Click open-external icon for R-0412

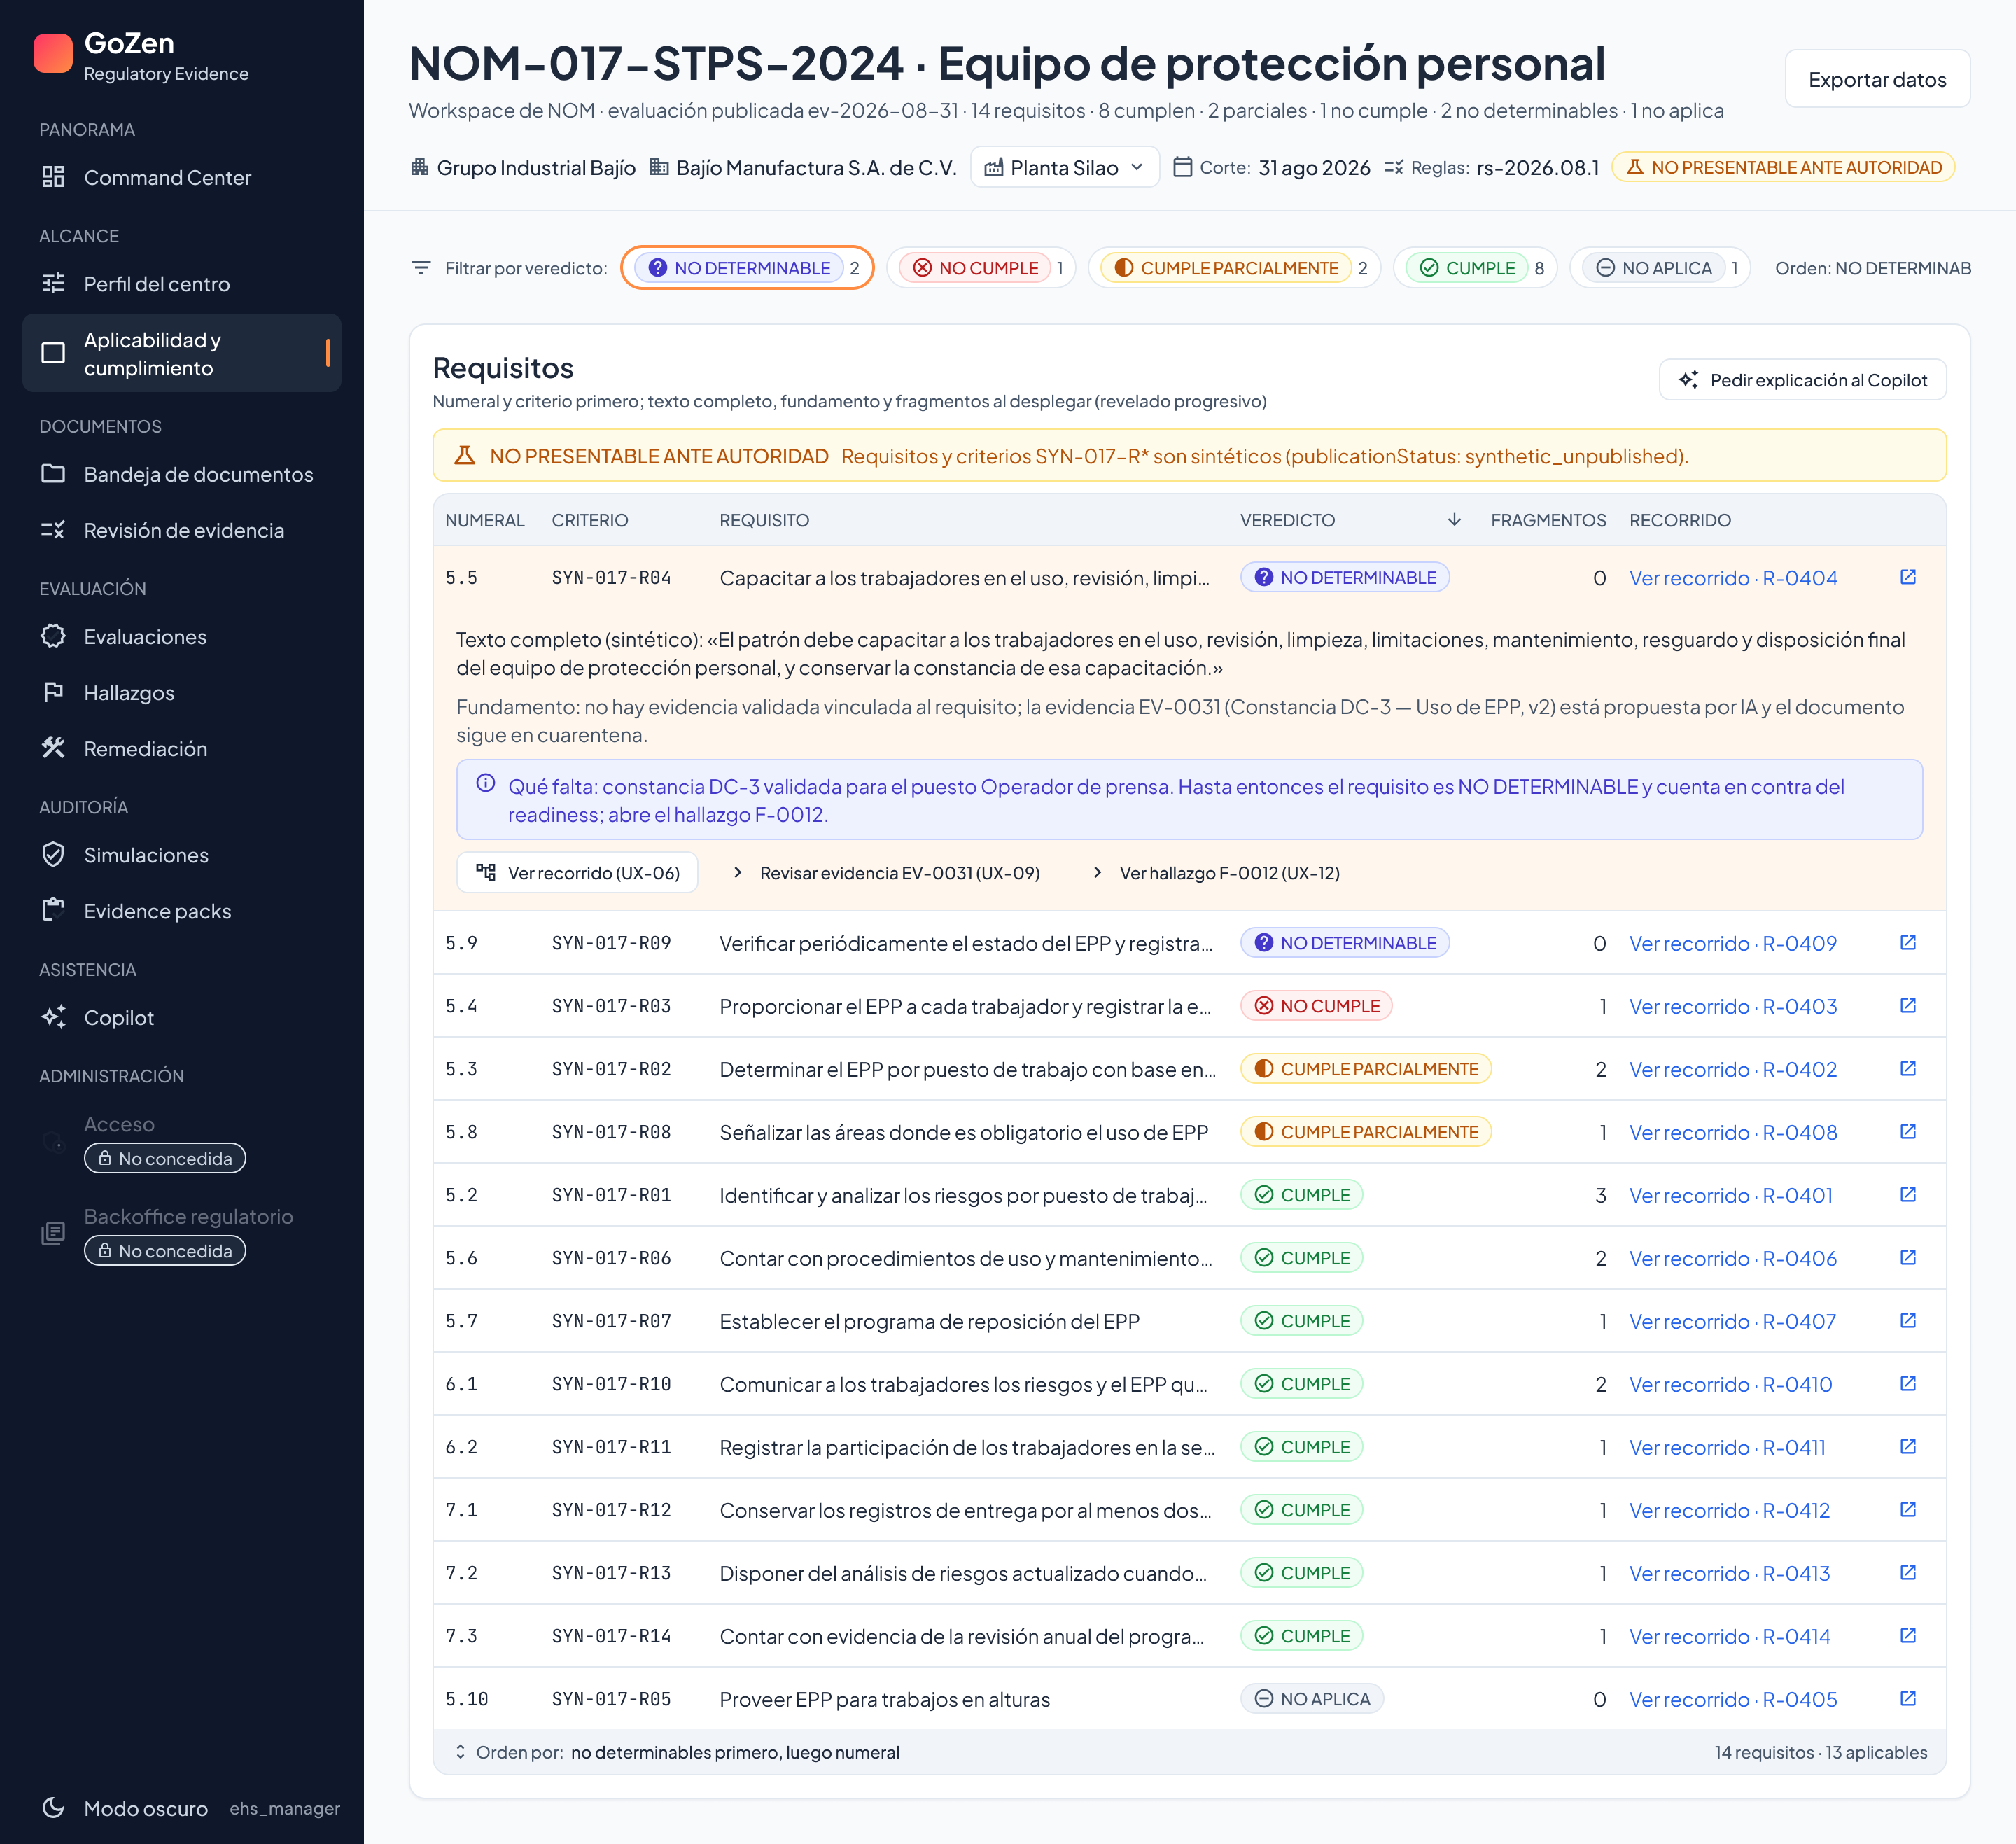coord(1907,1509)
